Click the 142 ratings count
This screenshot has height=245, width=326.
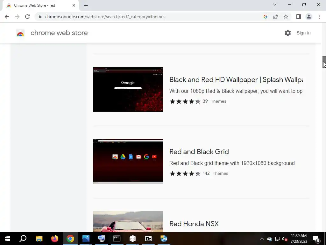tap(206, 173)
